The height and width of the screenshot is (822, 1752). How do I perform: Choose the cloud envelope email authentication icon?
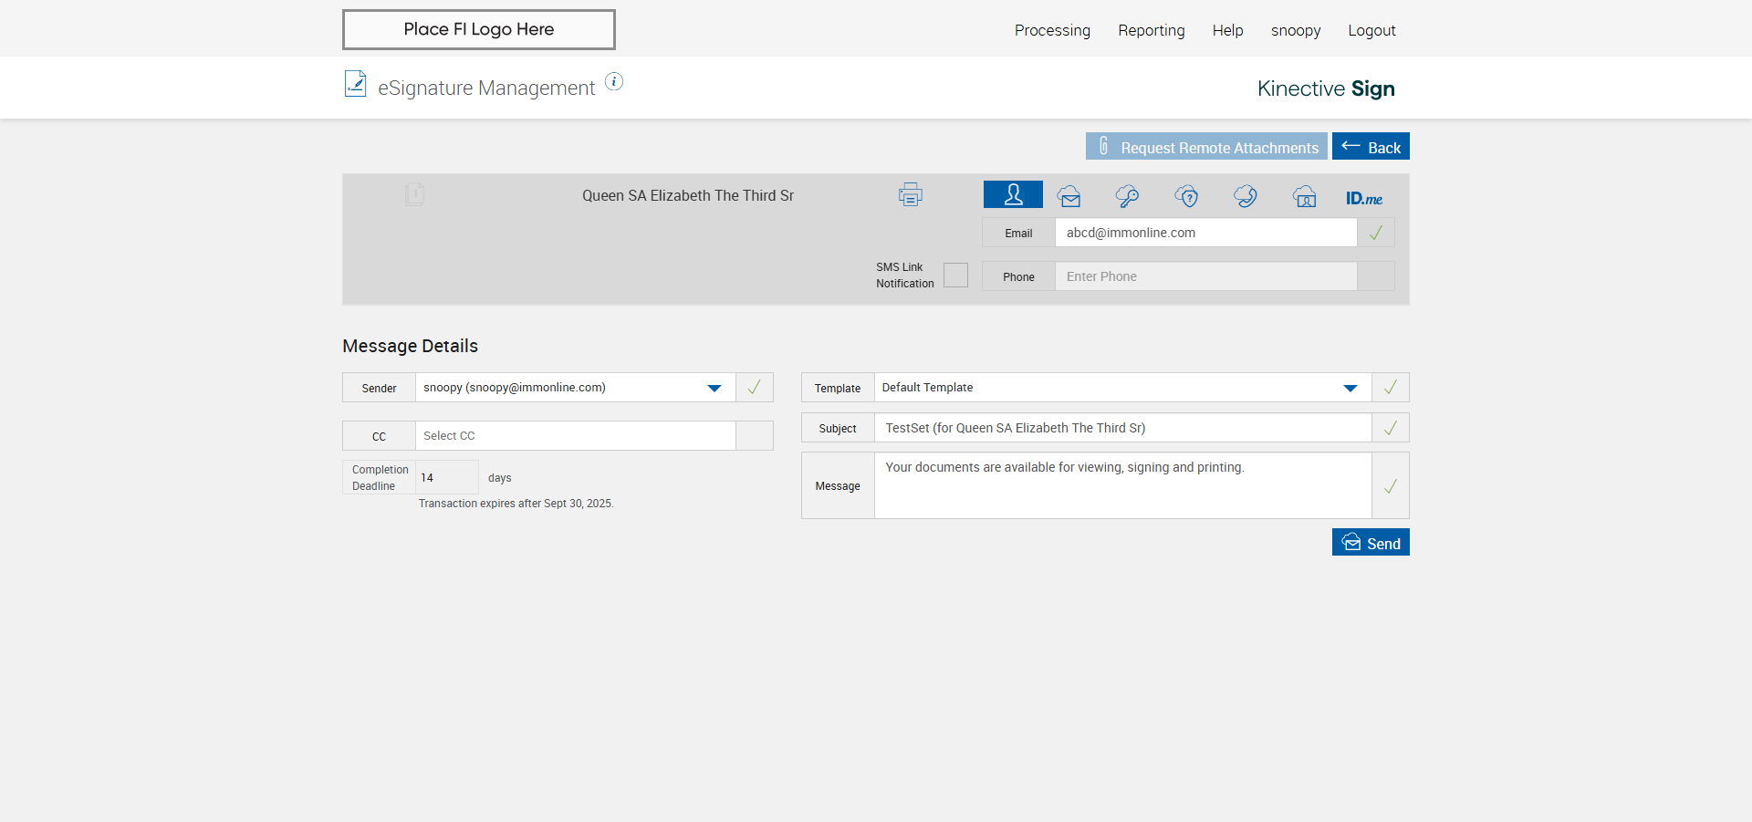pyautogui.click(x=1069, y=196)
